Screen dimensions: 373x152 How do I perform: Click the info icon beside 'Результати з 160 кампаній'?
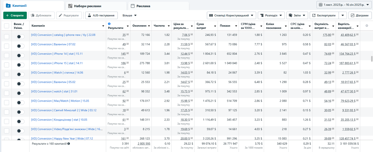point(69,144)
